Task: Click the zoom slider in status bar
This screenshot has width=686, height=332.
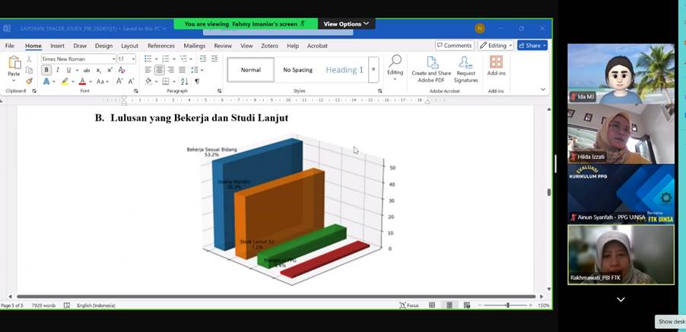Action: click(507, 305)
